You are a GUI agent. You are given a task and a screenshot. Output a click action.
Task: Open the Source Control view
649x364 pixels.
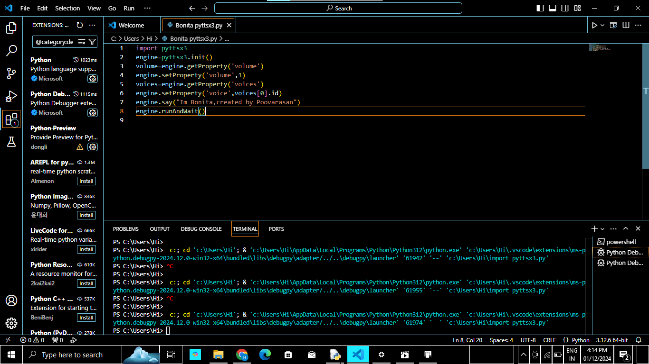click(x=11, y=73)
